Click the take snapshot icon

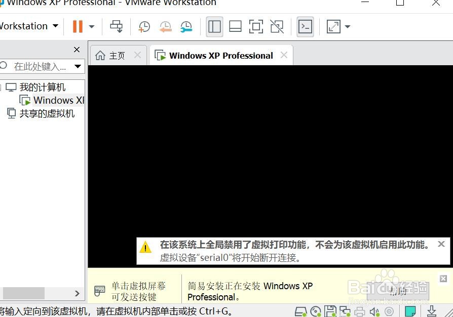tap(144, 26)
